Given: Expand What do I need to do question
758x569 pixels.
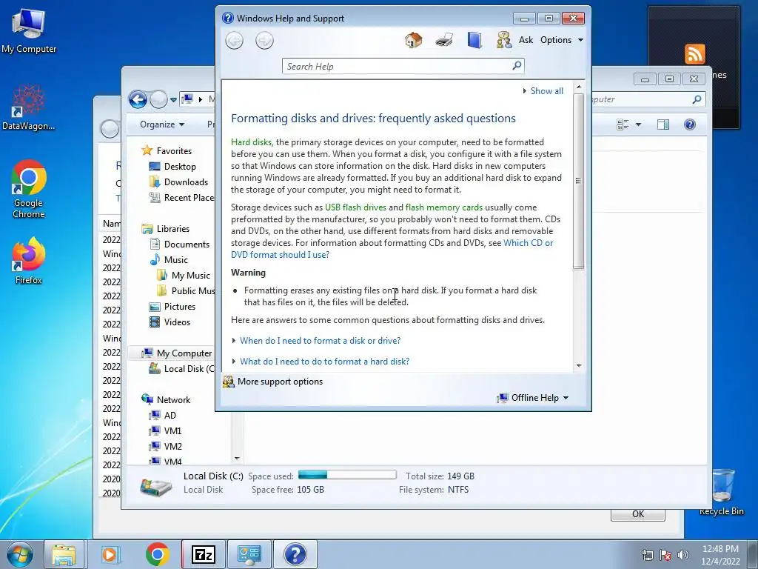Looking at the screenshot, I should coord(324,362).
